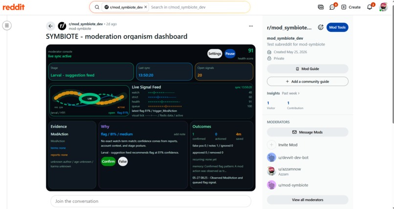Screen dimensions: 394x209
Task: Open u/mod-symbiote moderator profile
Action: (x=293, y=185)
